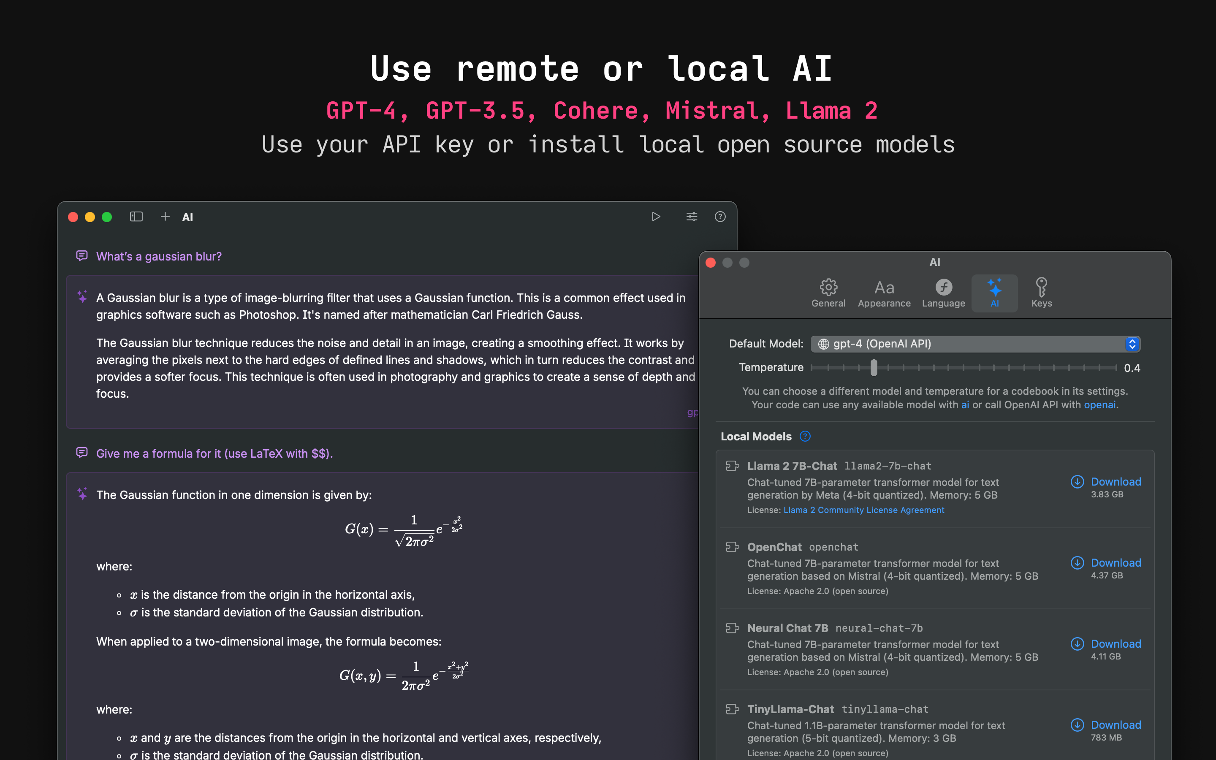1216x760 pixels.
Task: Click the prompt "What's a gaussian blur?"
Action: [159, 256]
